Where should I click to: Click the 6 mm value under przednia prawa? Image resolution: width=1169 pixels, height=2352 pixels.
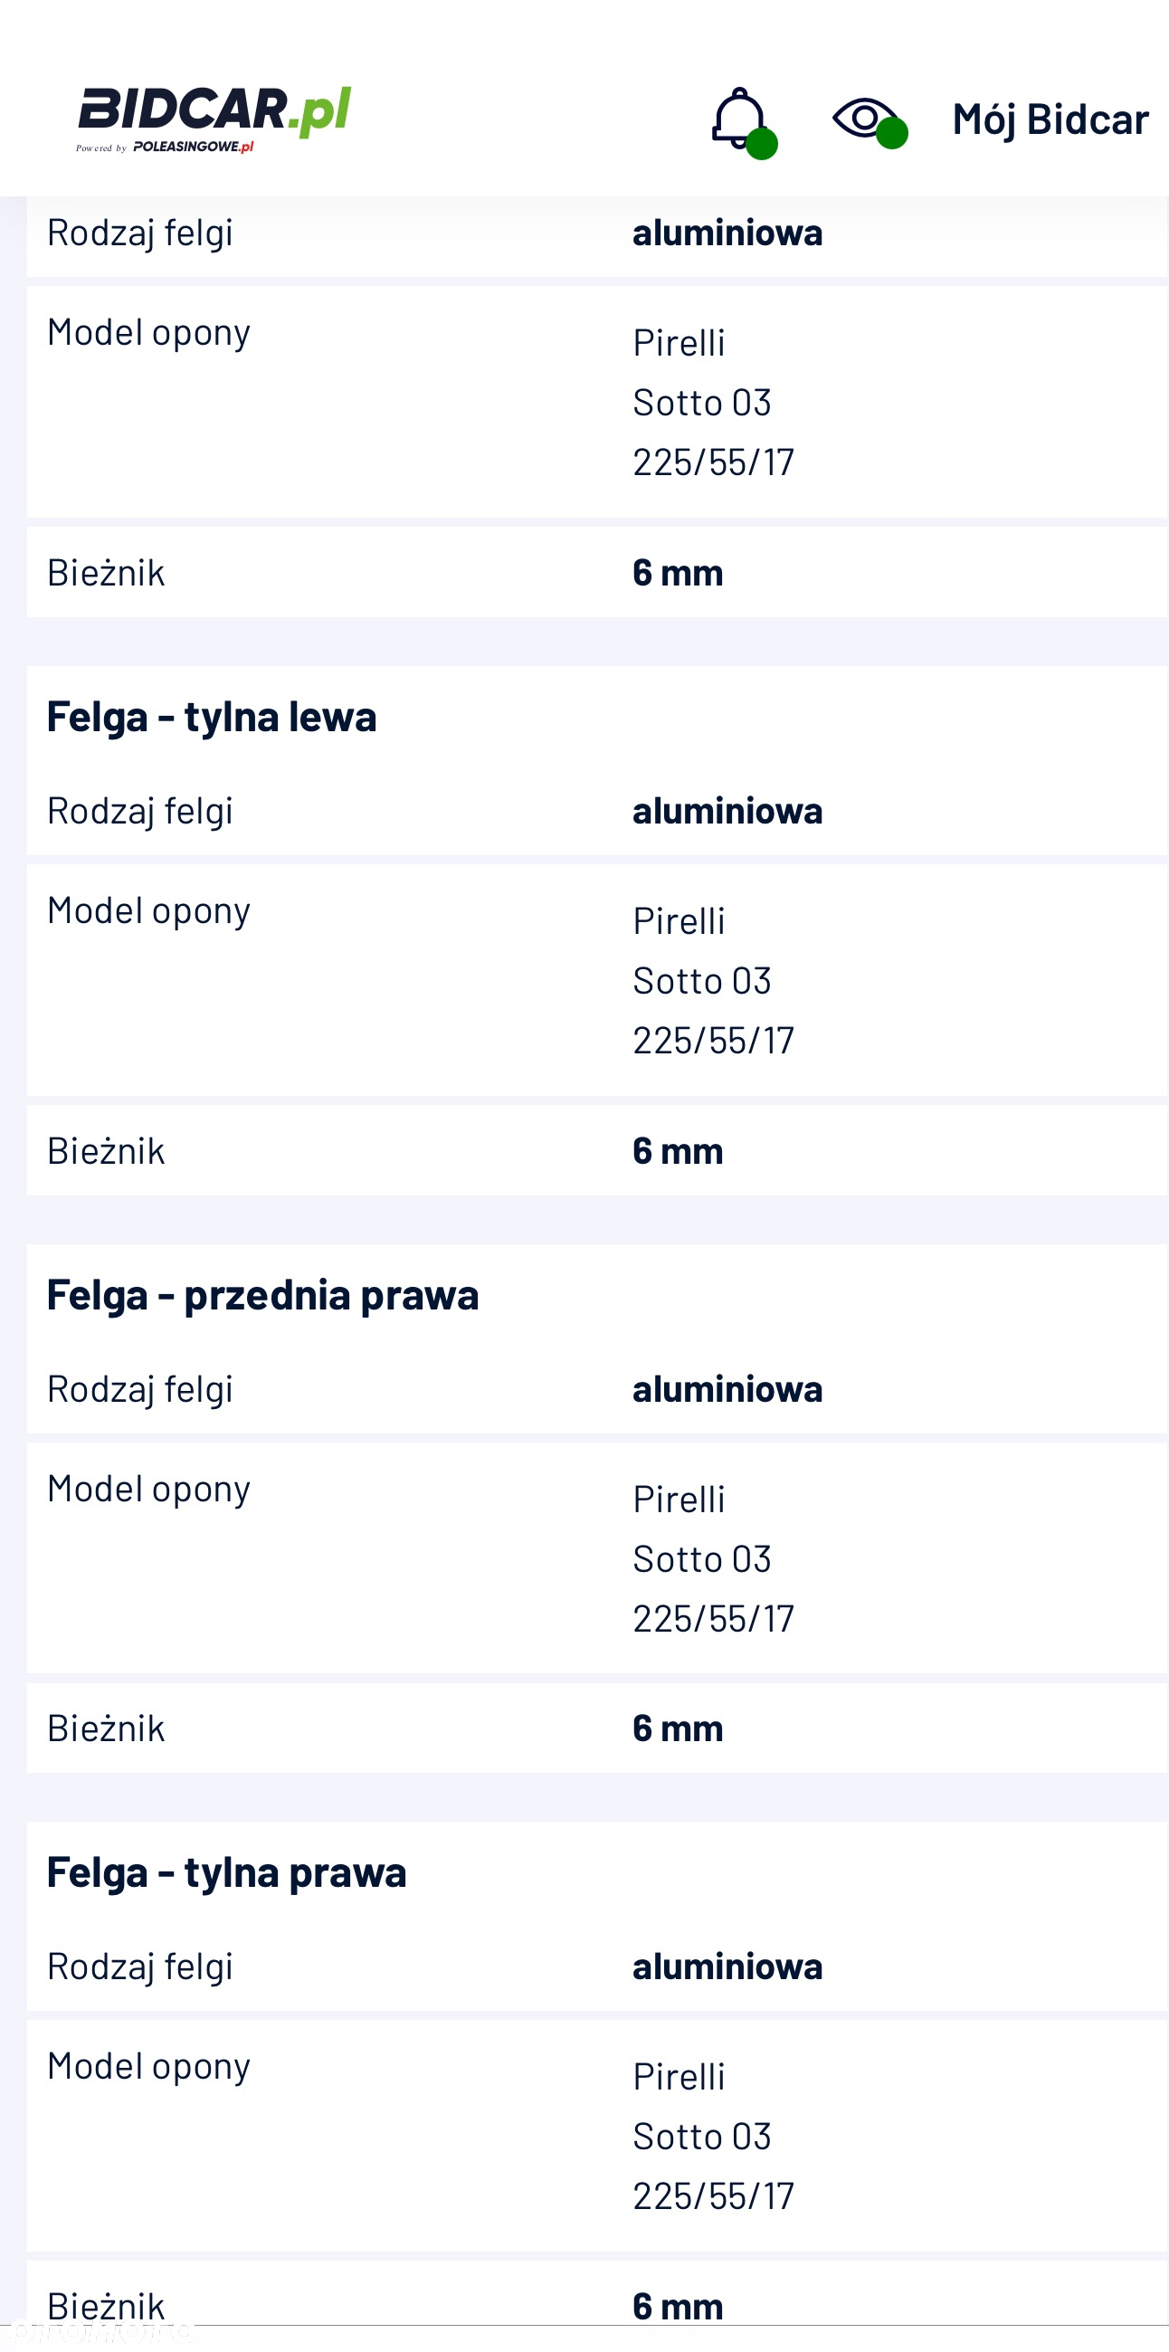coord(677,1728)
